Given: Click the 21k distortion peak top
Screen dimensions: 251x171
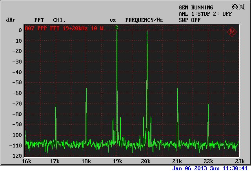Looking at the screenshot, I should pyautogui.click(x=178, y=88).
